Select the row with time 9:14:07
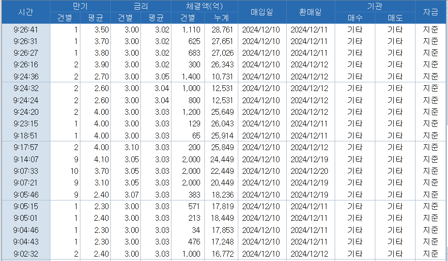This screenshot has width=448, height=261. [x=224, y=159]
